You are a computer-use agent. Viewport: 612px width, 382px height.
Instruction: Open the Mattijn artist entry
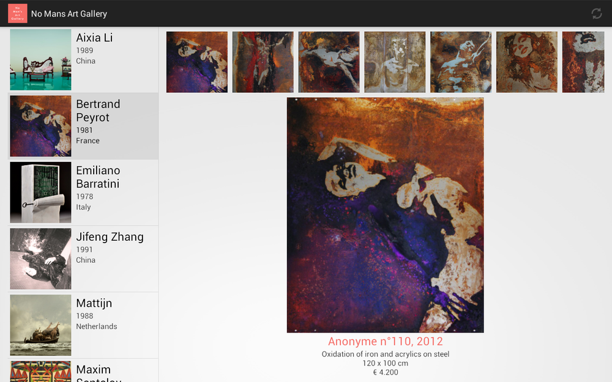(x=83, y=325)
